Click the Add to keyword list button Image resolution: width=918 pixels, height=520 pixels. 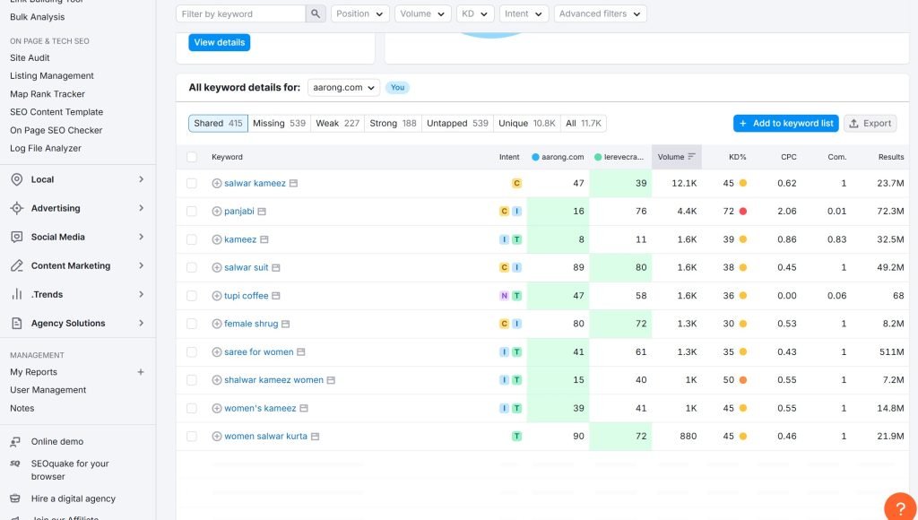785,123
